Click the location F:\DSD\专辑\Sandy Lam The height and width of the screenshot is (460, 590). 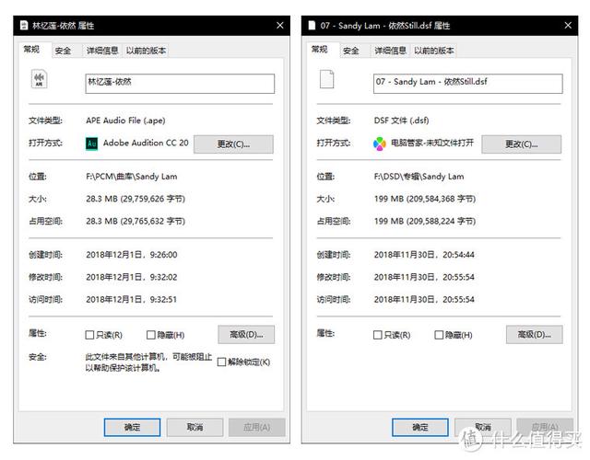[419, 177]
